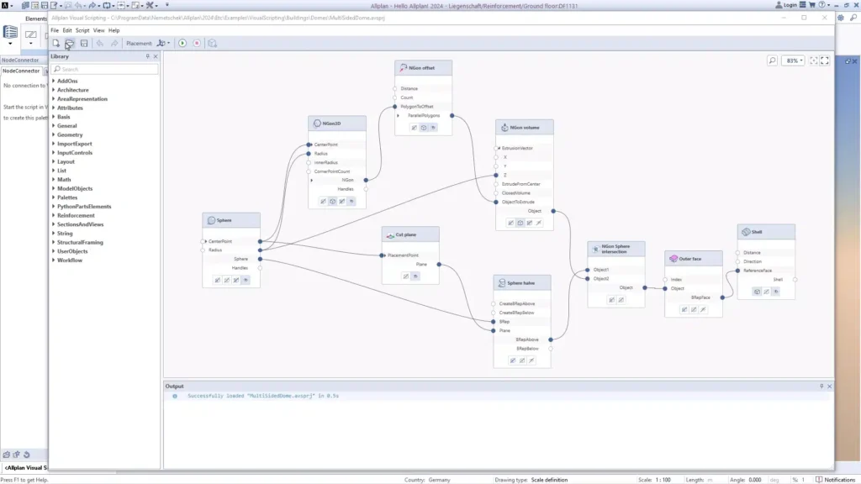Open the View menu
This screenshot has height=484, width=861.
pyautogui.click(x=99, y=30)
